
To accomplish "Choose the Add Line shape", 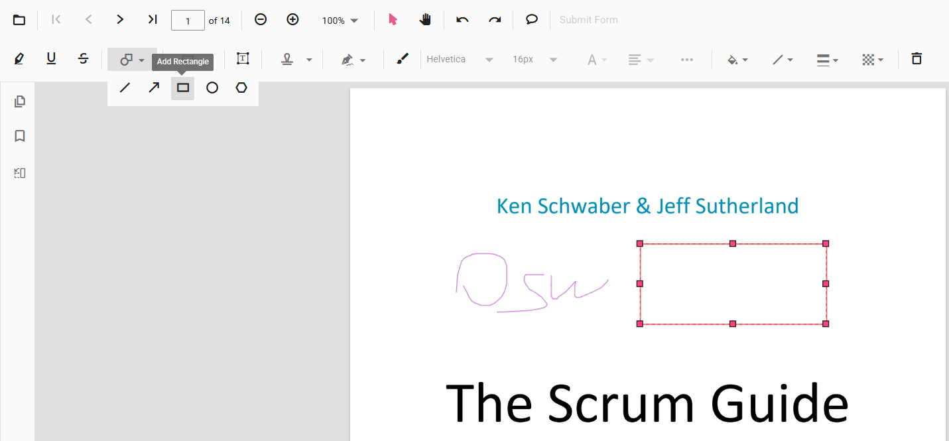I will (125, 88).
